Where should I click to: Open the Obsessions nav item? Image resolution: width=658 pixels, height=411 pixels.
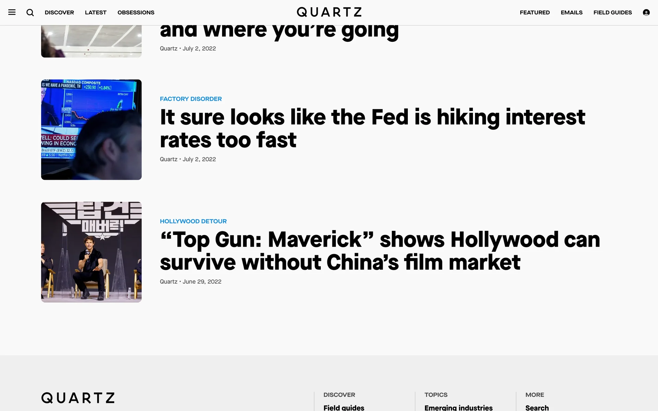tap(136, 12)
